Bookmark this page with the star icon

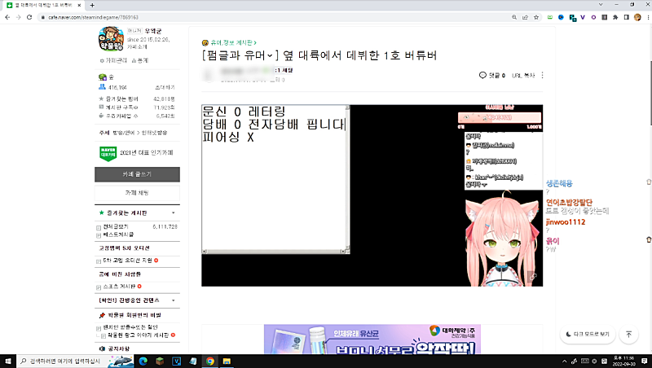tap(536, 17)
